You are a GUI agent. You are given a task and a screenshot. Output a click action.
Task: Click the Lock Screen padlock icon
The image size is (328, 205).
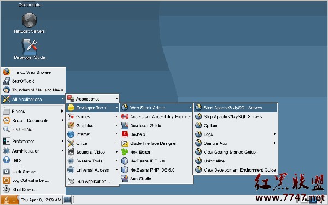click(x=6, y=172)
